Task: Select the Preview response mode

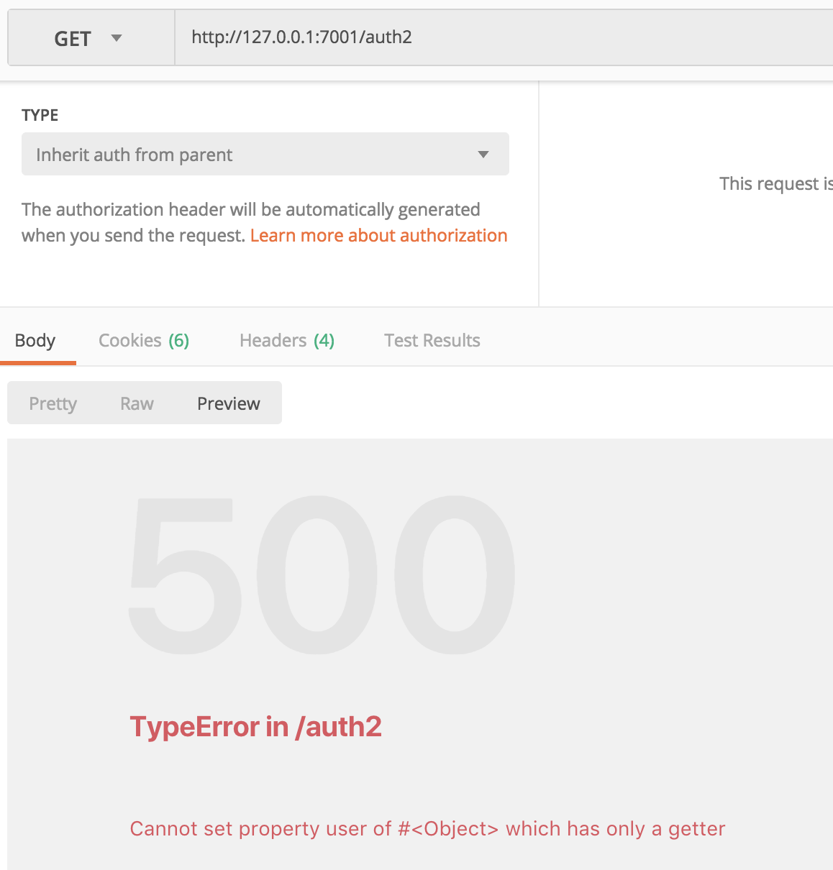Action: (228, 403)
